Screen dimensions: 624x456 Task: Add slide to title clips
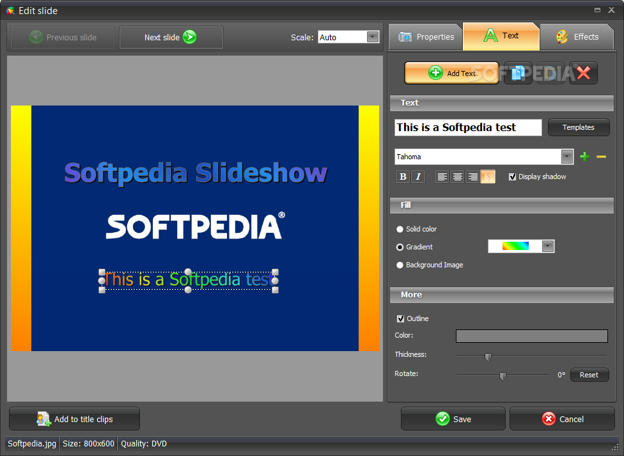pos(74,418)
